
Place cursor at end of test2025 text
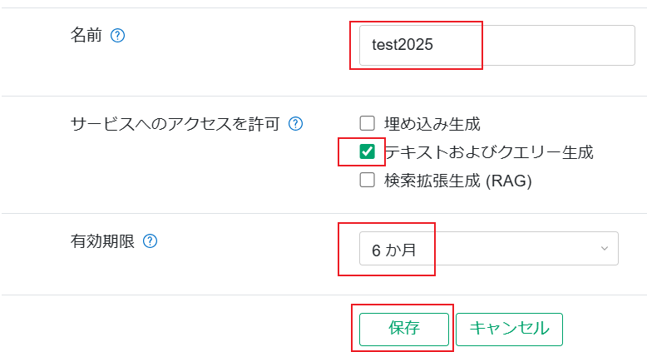pyautogui.click(x=434, y=46)
